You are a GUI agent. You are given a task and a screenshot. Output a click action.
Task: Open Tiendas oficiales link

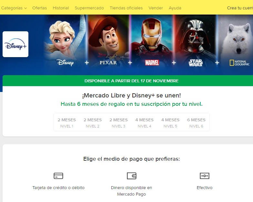click(x=126, y=8)
